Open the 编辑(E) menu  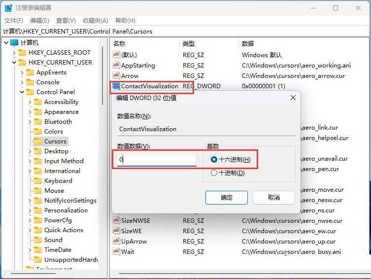tap(39, 21)
